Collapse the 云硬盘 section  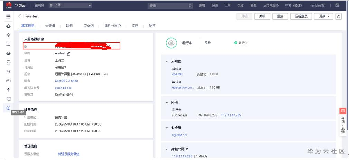[167, 61]
